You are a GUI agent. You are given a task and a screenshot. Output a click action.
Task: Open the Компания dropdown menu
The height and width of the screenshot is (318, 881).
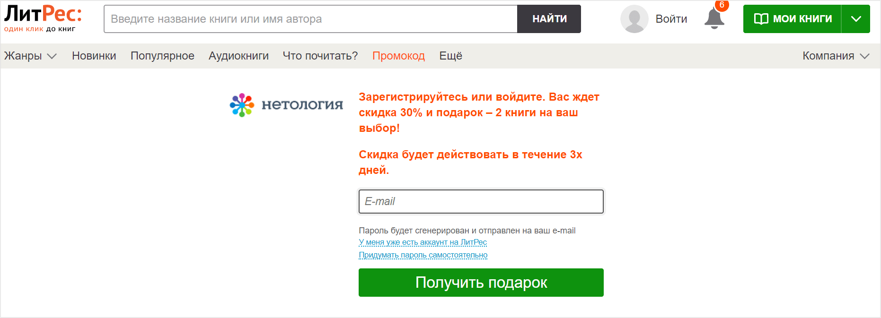coord(836,56)
